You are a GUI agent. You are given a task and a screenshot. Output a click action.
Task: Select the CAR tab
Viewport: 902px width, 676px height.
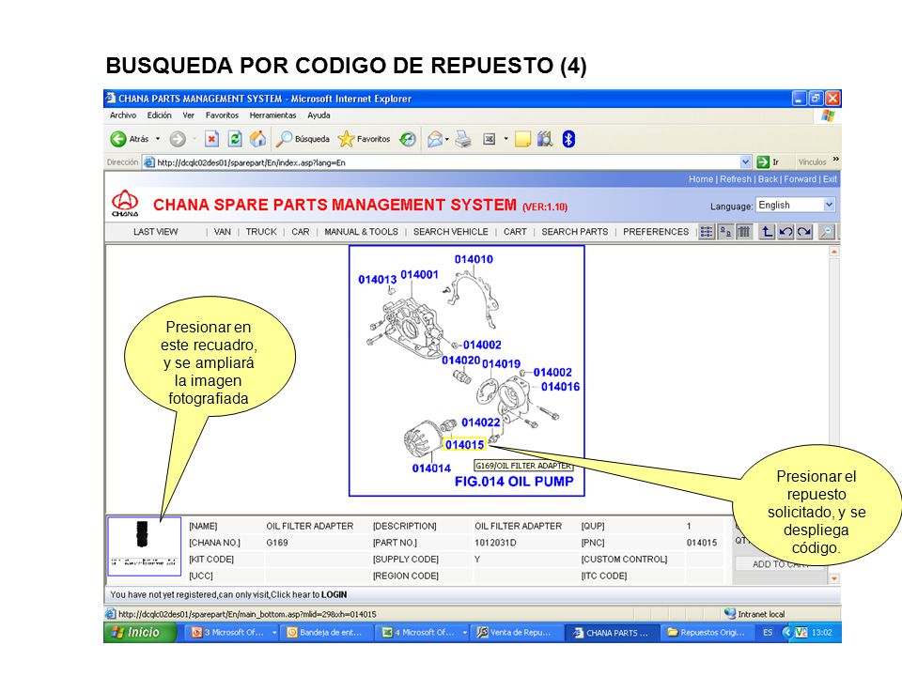click(x=301, y=232)
